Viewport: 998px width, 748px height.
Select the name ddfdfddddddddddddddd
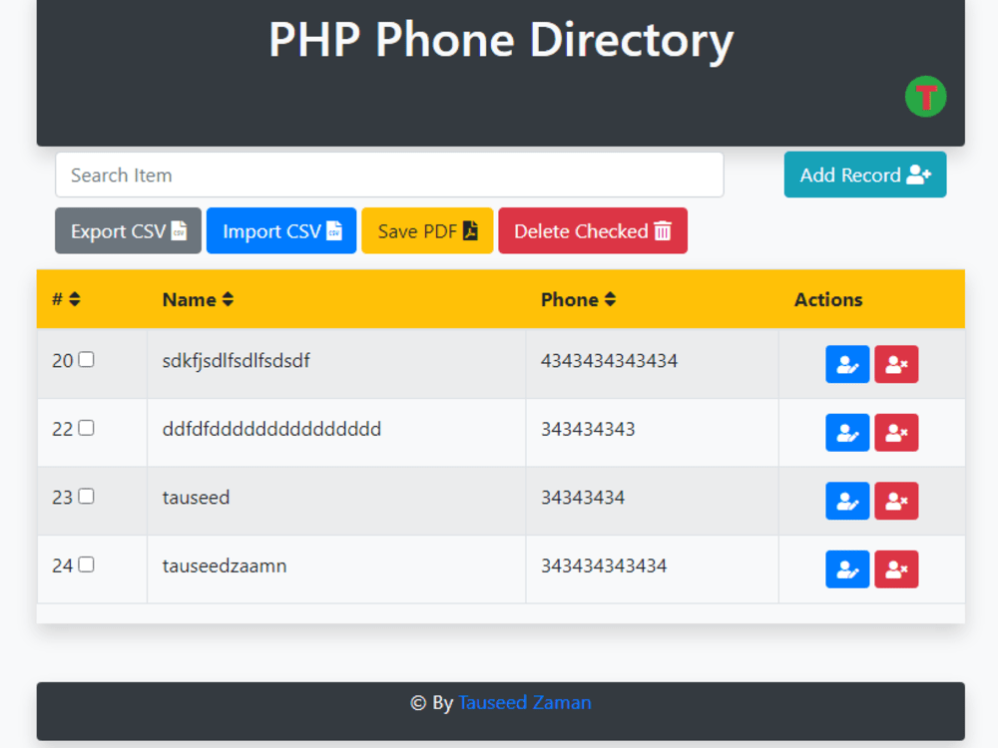(271, 429)
